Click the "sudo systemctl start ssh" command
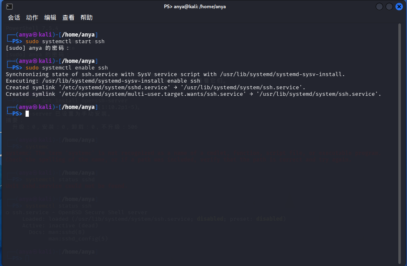This screenshot has height=266, width=407. [x=65, y=42]
